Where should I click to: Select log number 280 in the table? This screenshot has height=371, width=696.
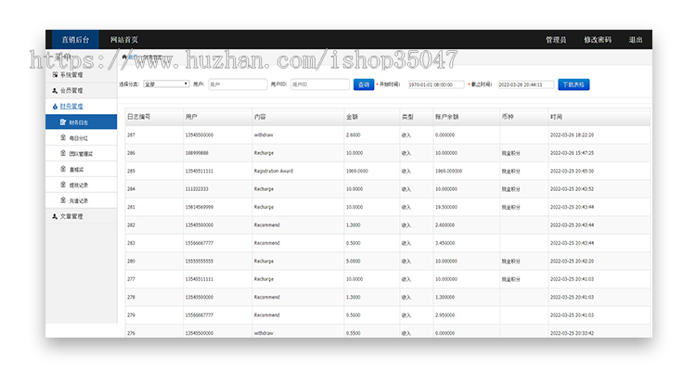[x=132, y=262]
